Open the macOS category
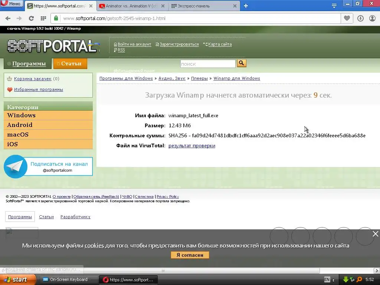The width and height of the screenshot is (380, 285). (48, 135)
